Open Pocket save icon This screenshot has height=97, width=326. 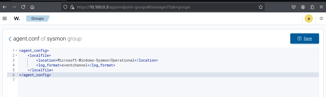pyautogui.click(x=294, y=7)
